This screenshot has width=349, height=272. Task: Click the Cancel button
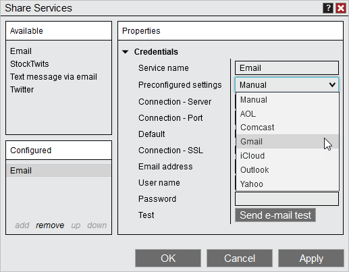click(240, 259)
